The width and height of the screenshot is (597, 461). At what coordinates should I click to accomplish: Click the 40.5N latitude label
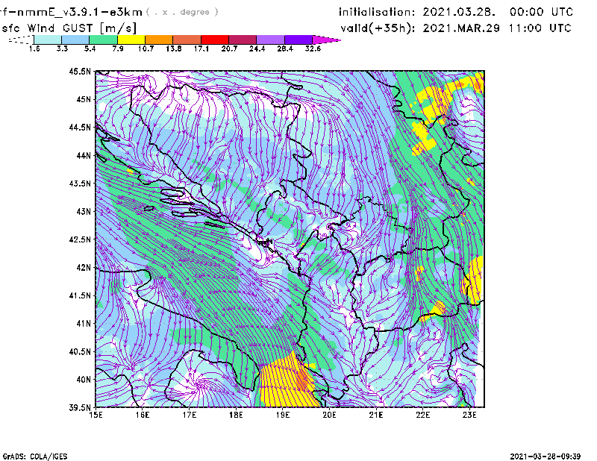tap(81, 351)
